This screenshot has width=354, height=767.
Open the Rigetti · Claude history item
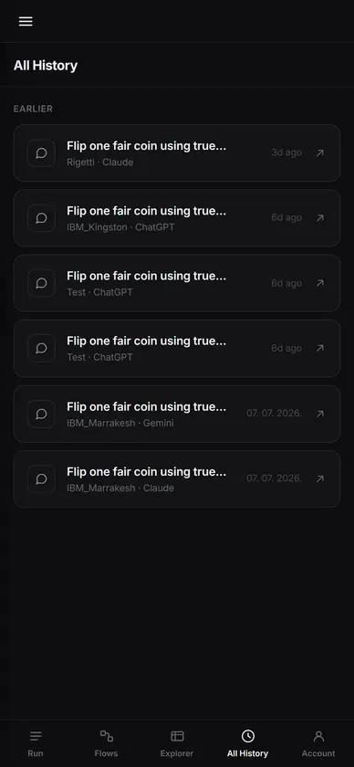pyautogui.click(x=177, y=152)
